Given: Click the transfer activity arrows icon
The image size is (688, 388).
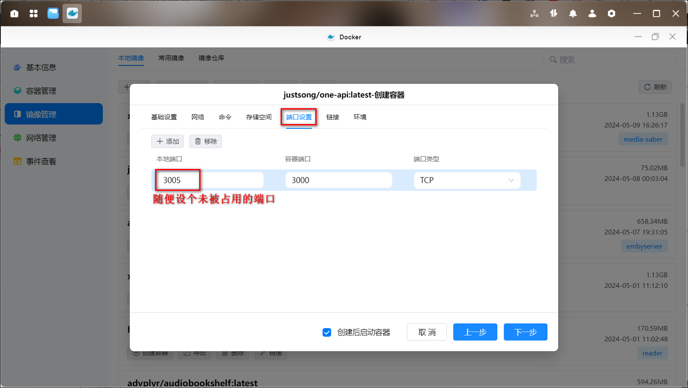Looking at the screenshot, I should [553, 14].
